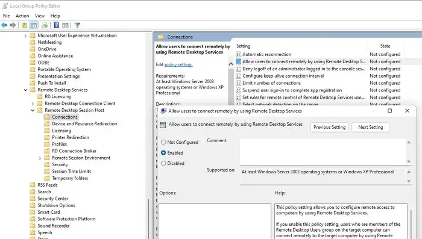Click the Back arrow toolbar icon
This screenshot has height=239, width=422.
coord(4,25)
